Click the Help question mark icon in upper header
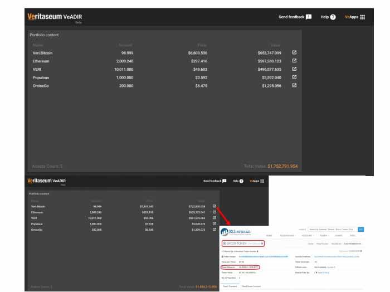390x292 pixels. tap(333, 17)
